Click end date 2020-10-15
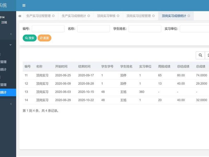Viewport: 209px width, 157px height. 86,92
